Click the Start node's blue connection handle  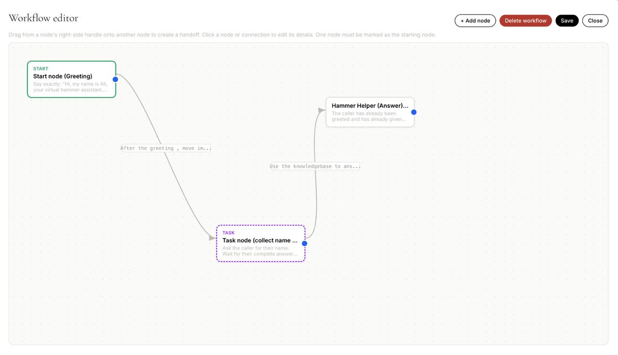click(115, 80)
